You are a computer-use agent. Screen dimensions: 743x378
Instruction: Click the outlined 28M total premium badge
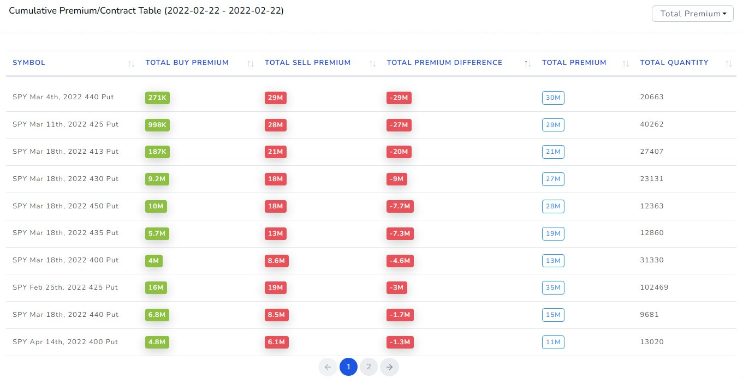[553, 207]
